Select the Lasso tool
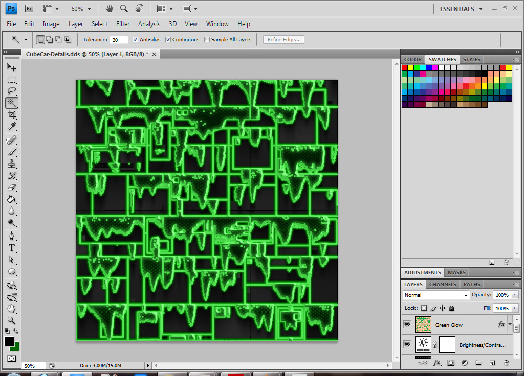 11,91
